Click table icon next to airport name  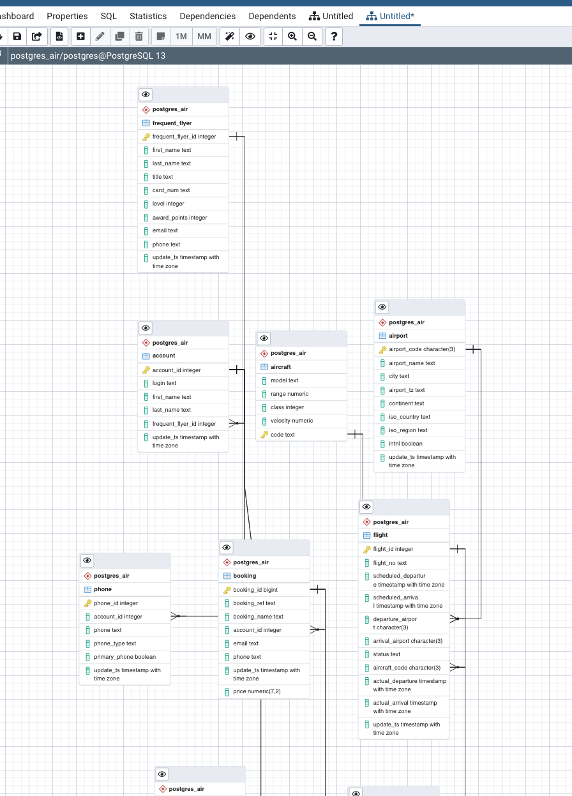click(x=382, y=336)
